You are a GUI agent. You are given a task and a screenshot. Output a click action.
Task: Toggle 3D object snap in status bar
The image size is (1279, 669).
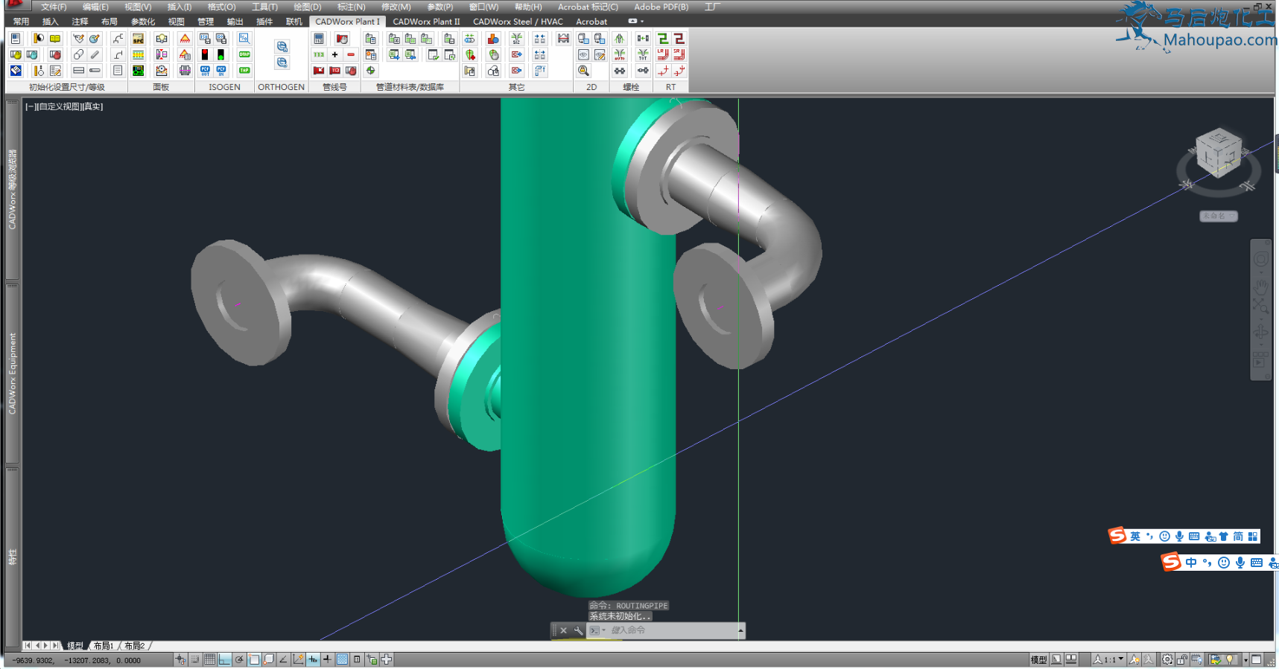click(x=269, y=659)
